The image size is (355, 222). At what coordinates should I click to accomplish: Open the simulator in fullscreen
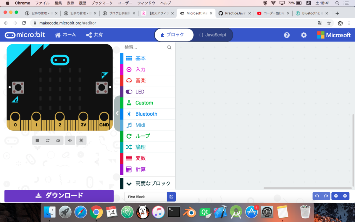pyautogui.click(x=81, y=140)
